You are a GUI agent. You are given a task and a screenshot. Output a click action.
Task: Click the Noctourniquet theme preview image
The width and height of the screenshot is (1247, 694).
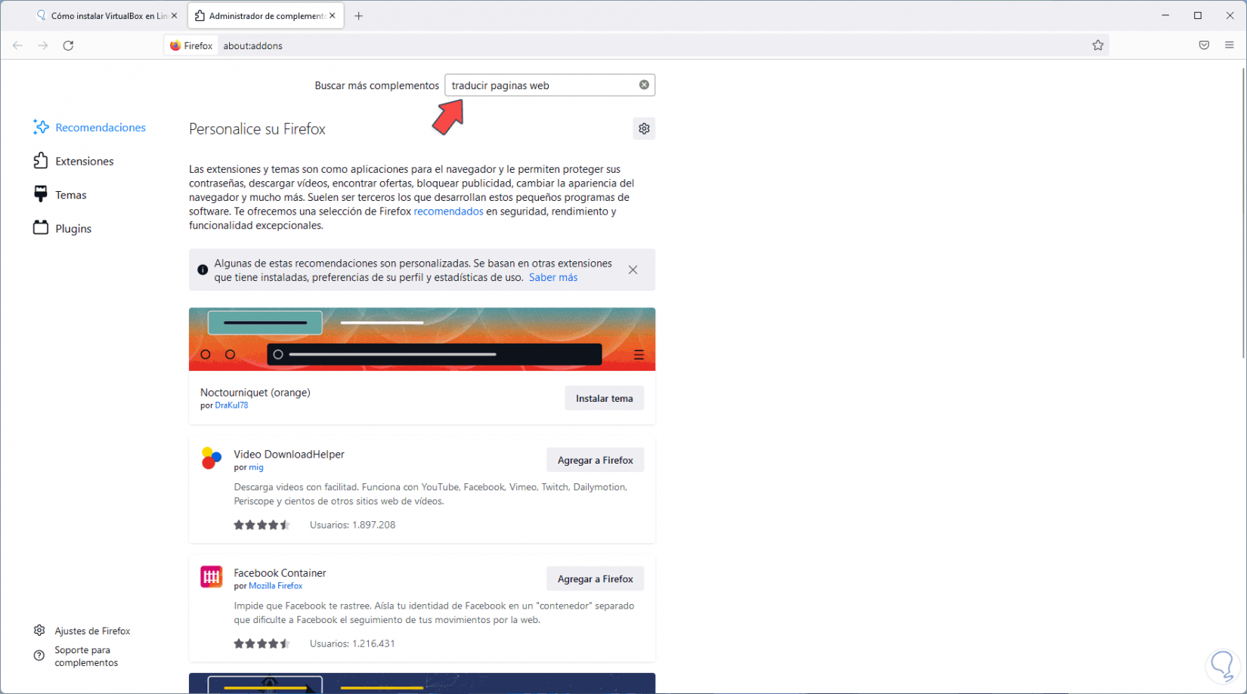(x=422, y=339)
